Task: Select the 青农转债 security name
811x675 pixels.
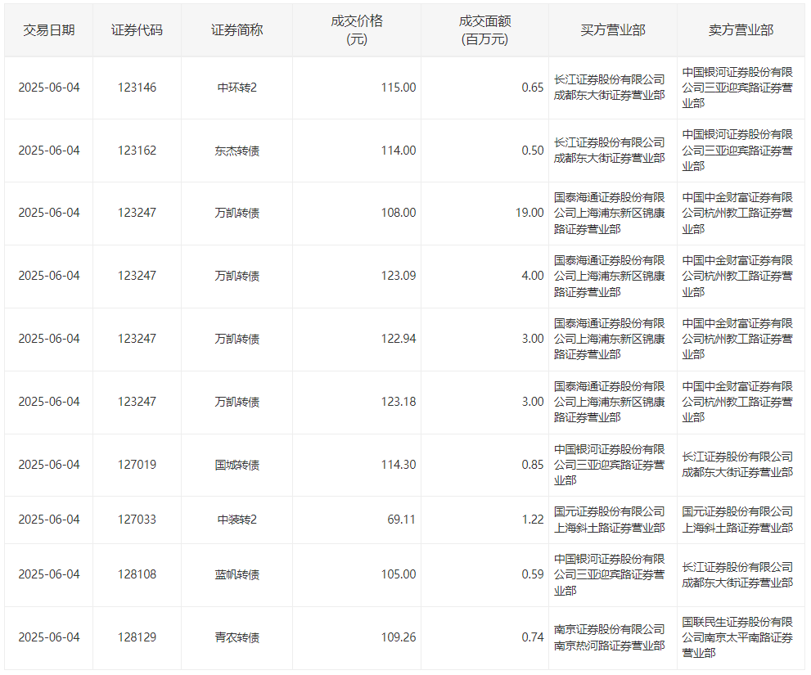Action: pyautogui.click(x=237, y=637)
